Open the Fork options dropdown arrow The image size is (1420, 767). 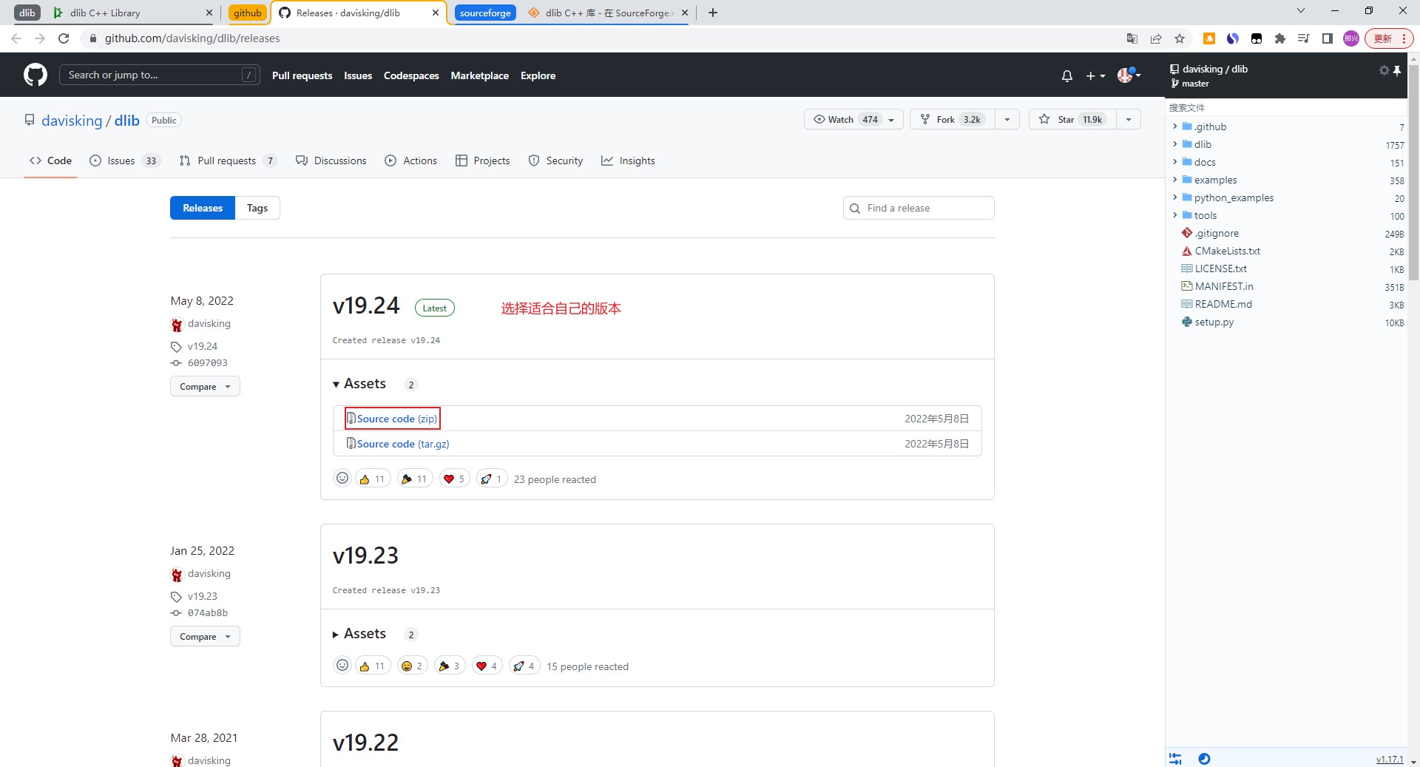point(1007,119)
